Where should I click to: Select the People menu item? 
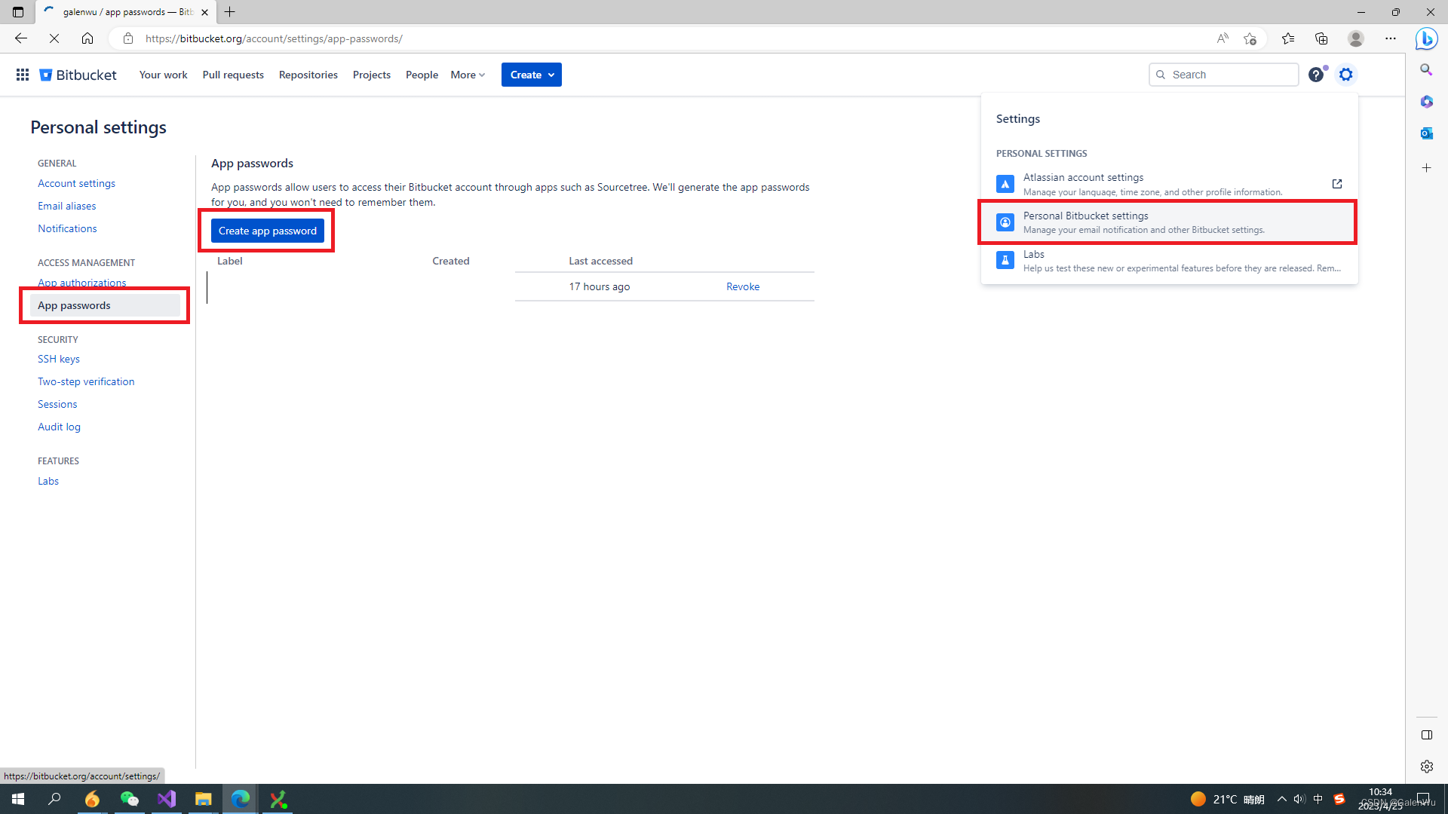[421, 75]
